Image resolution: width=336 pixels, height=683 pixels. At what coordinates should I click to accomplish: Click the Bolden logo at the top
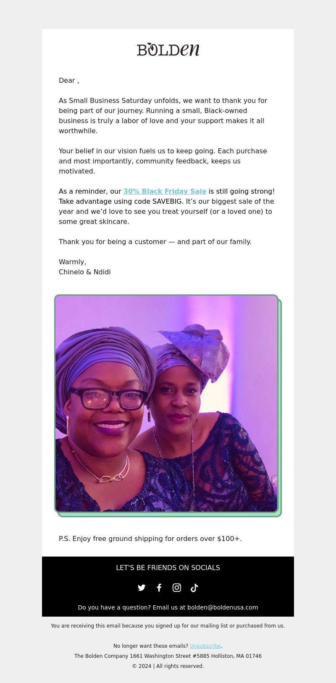coord(168,50)
